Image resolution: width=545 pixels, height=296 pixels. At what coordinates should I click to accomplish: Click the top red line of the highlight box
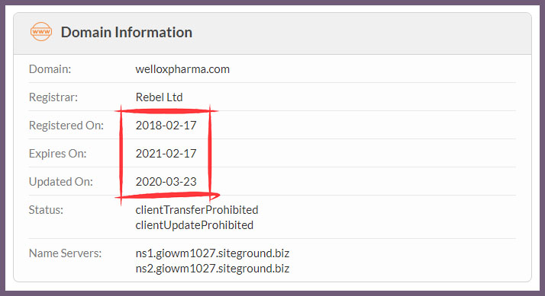(x=166, y=111)
